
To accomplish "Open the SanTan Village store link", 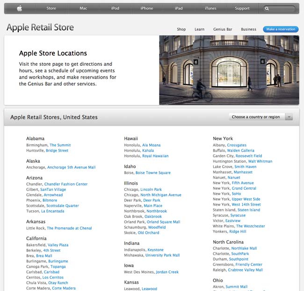I will click(53, 189).
